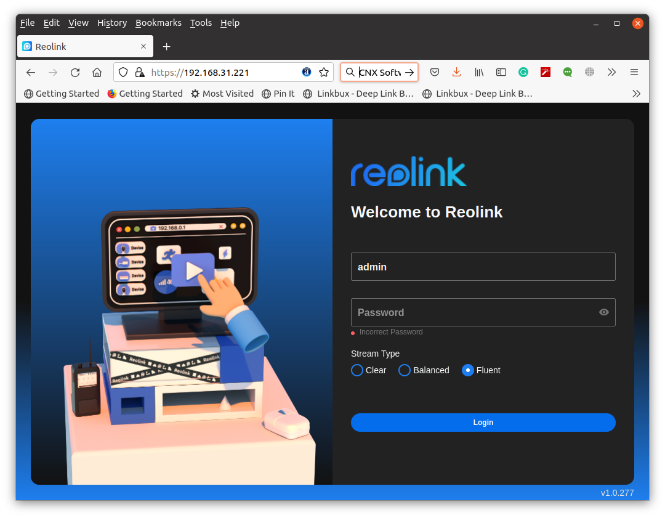Expand the overflow toolbar extensions chevron

click(611, 72)
